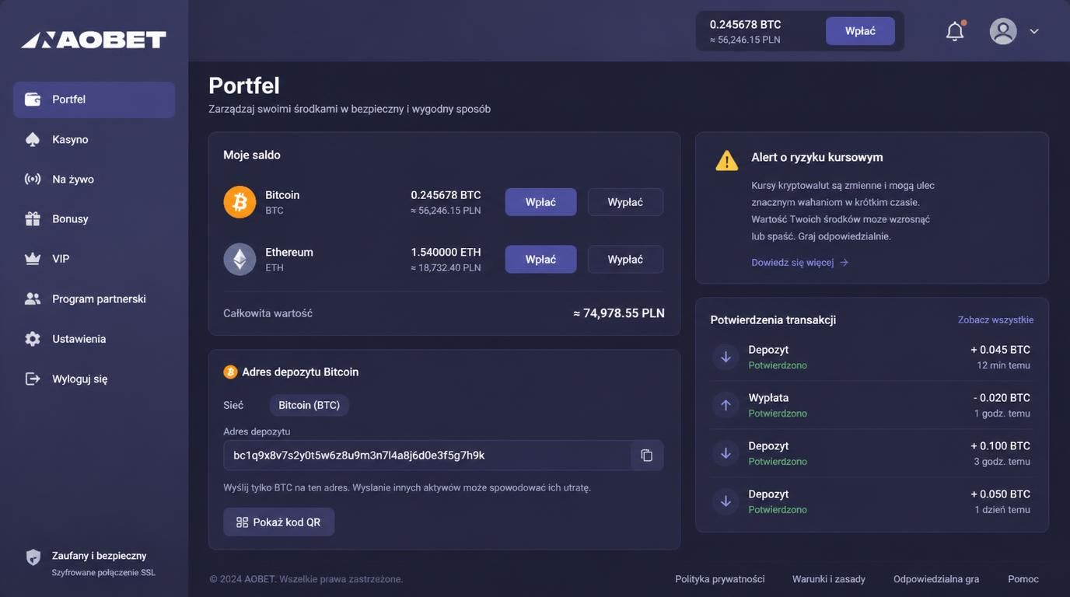The width and height of the screenshot is (1070, 597).
Task: Select the Bitcoin (BTC) network chip
Action: (309, 405)
